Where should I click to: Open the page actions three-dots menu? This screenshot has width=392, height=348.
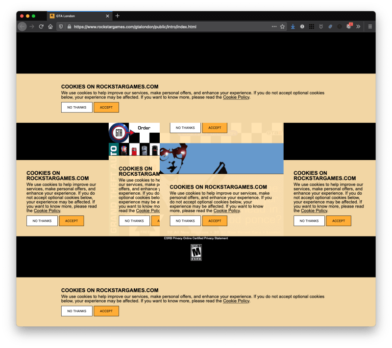(274, 26)
